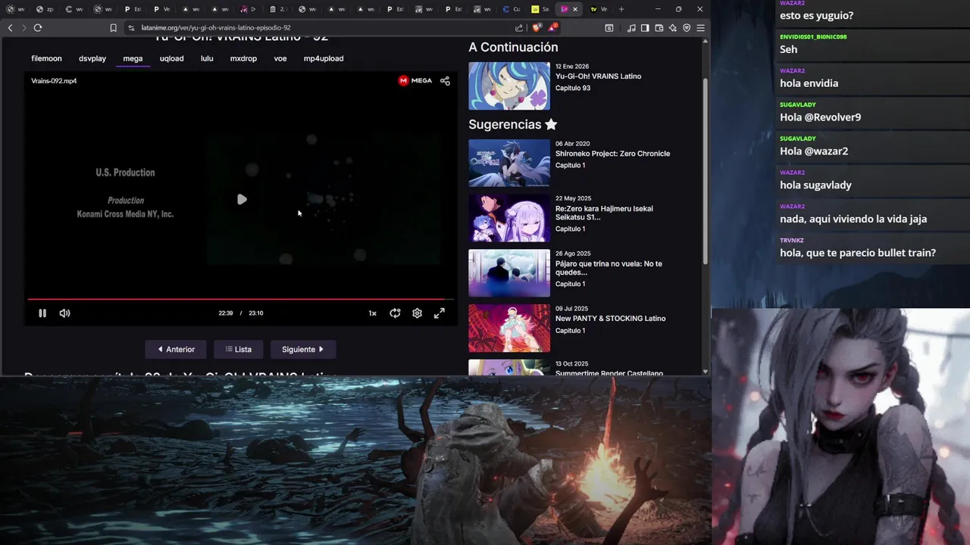Pause the video with the pause button
Image resolution: width=970 pixels, height=545 pixels.
tap(42, 313)
